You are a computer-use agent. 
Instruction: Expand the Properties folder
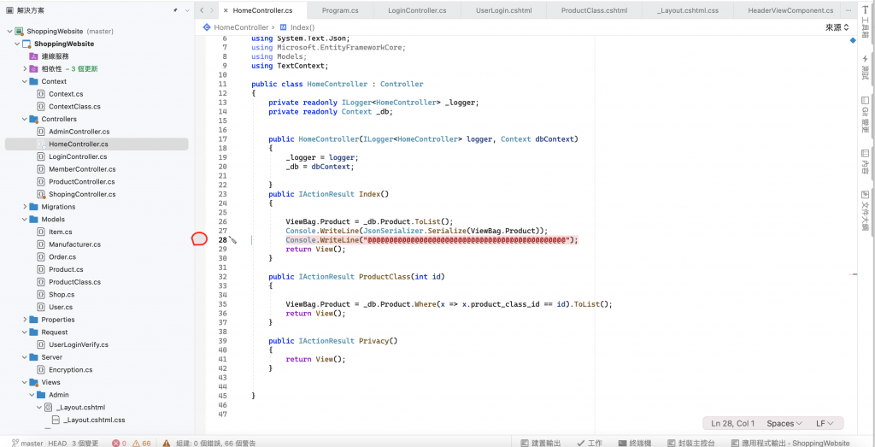pyautogui.click(x=25, y=320)
